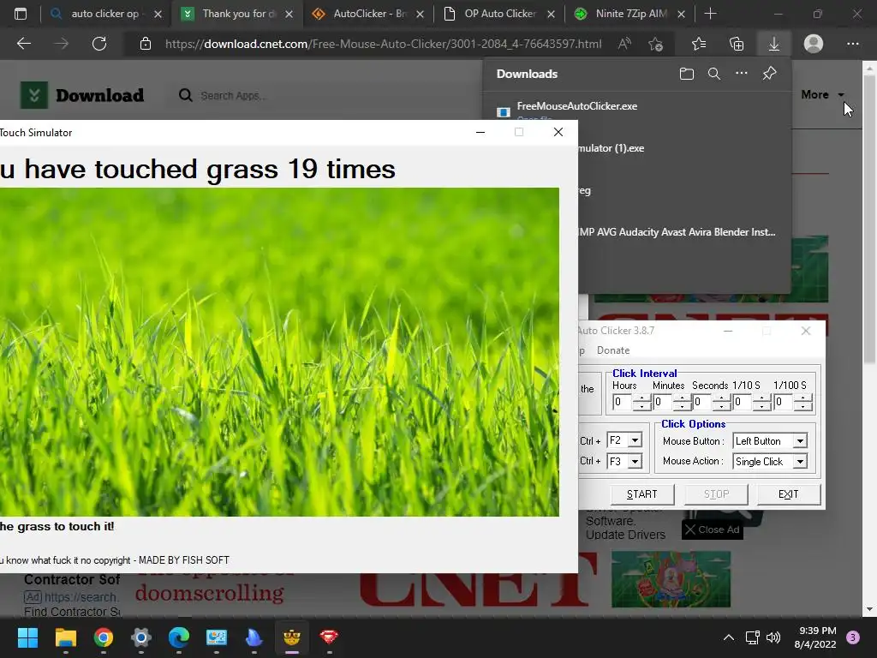Click the STOP button in Auto Clicker

point(717,494)
